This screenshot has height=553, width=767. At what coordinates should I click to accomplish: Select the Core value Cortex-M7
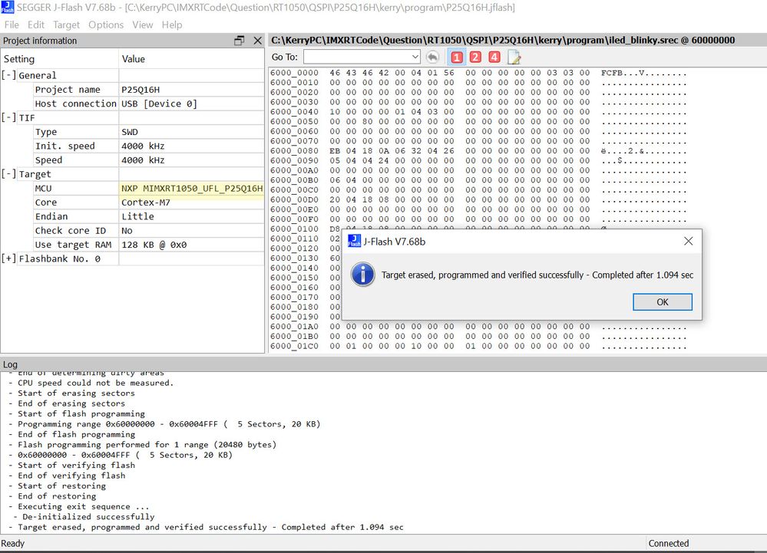(146, 202)
